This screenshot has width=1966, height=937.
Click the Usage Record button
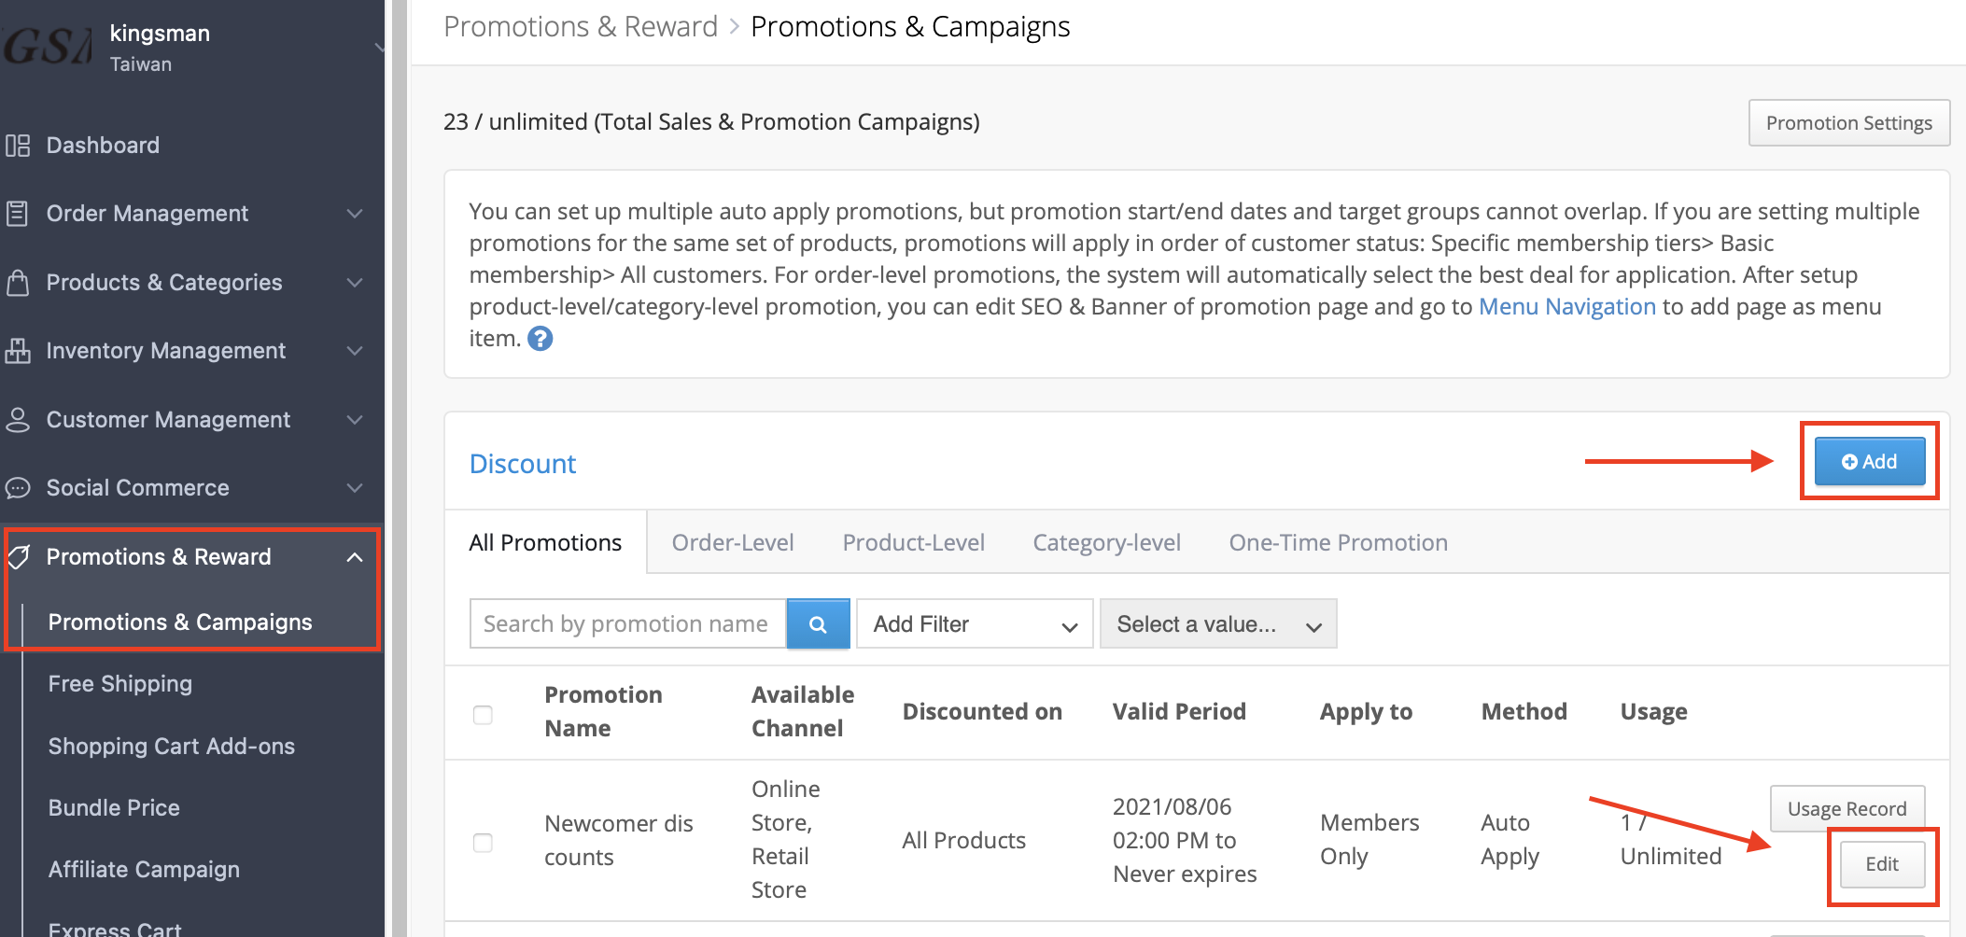point(1847,808)
